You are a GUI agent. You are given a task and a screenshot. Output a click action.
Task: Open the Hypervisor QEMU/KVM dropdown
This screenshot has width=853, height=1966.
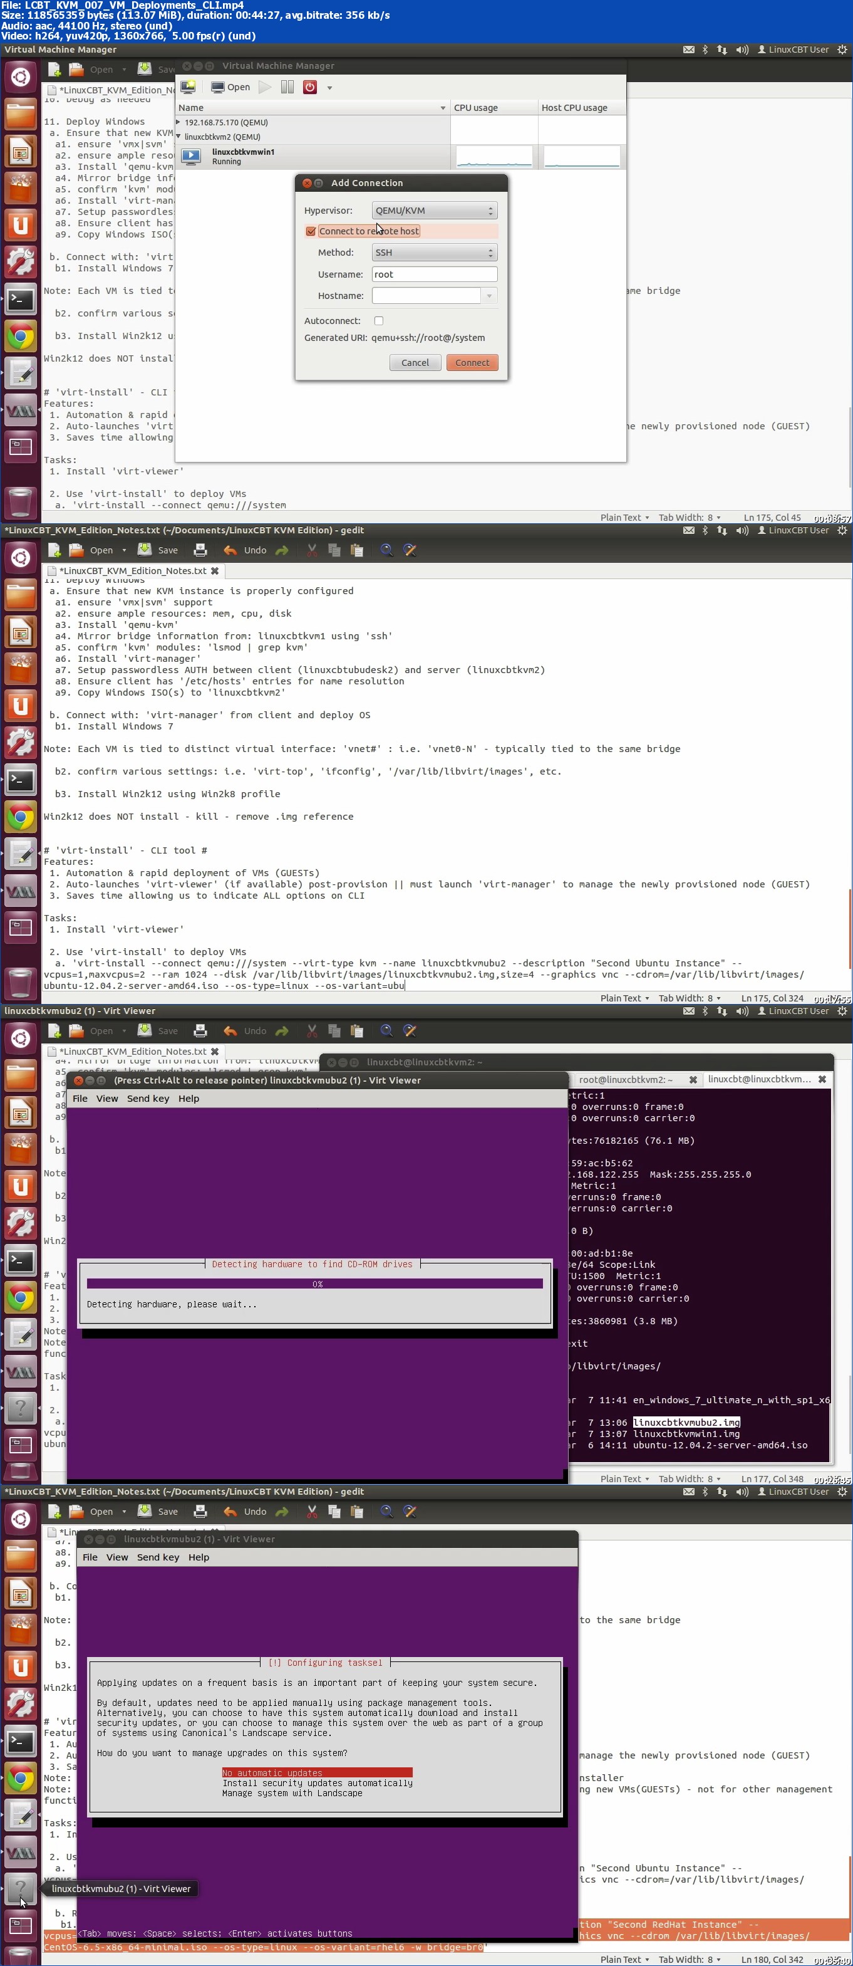point(434,211)
